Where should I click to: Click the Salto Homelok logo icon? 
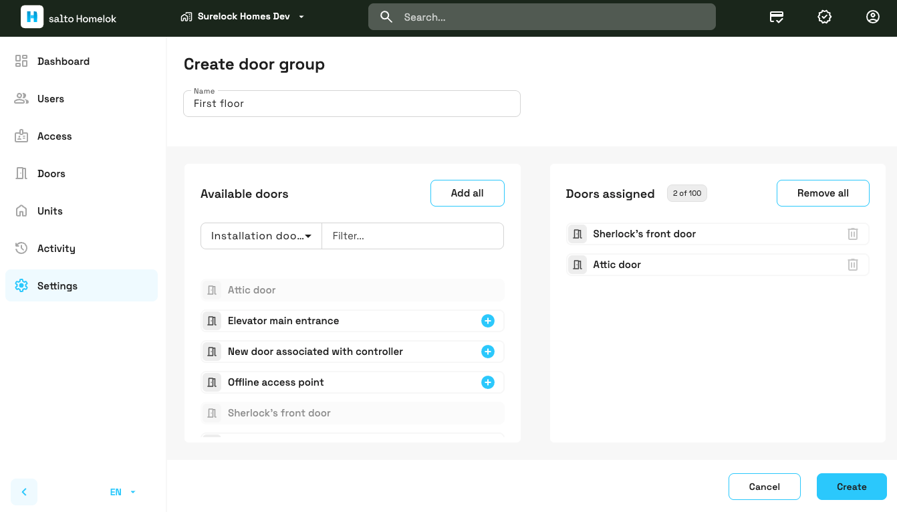point(32,17)
